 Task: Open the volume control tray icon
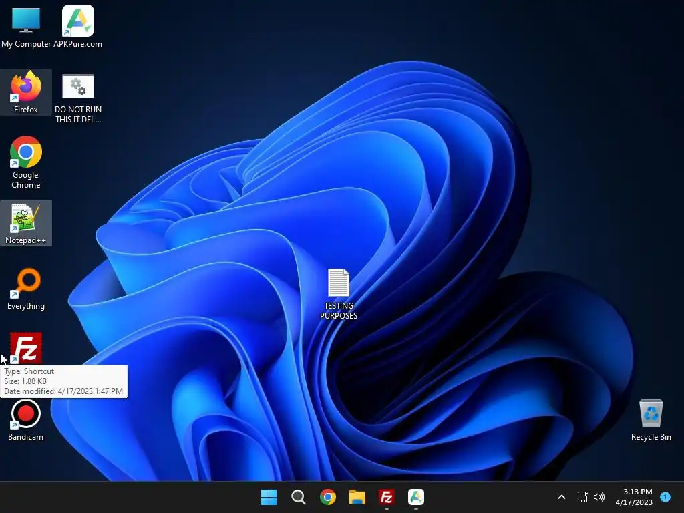tap(599, 497)
